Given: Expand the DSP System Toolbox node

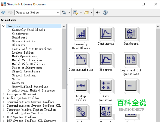Looking at the screenshot, I should click(x=4, y=117).
